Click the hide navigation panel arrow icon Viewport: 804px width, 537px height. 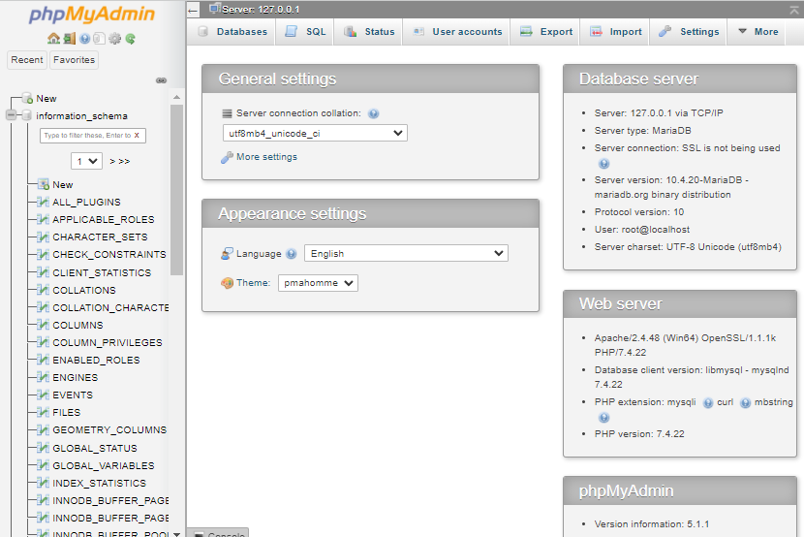coord(193,10)
